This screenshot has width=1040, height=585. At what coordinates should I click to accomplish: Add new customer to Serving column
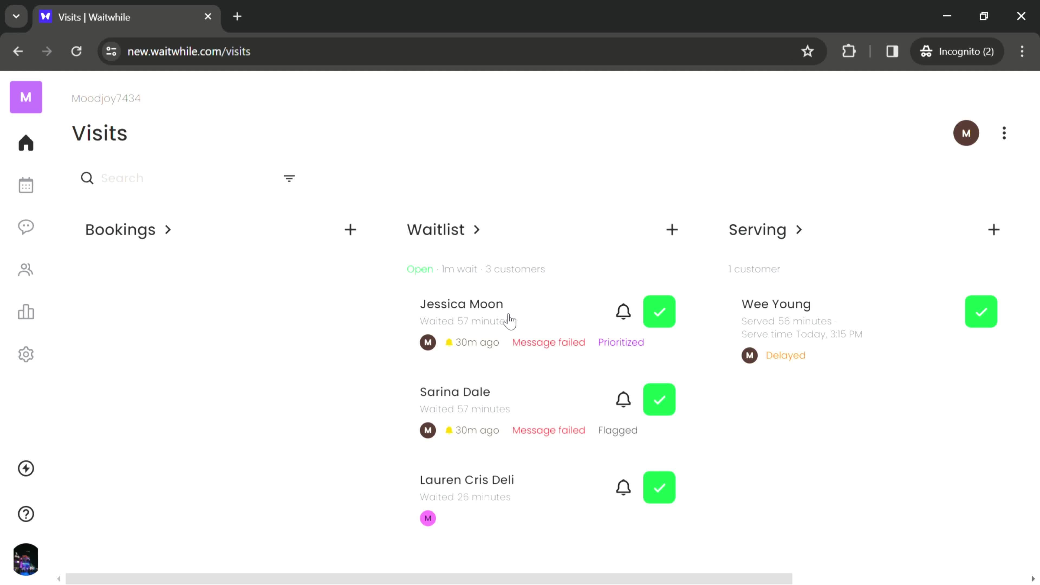coord(994,229)
